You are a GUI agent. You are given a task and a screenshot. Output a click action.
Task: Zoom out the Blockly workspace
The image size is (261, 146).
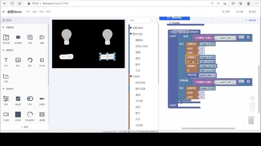click(x=252, y=110)
